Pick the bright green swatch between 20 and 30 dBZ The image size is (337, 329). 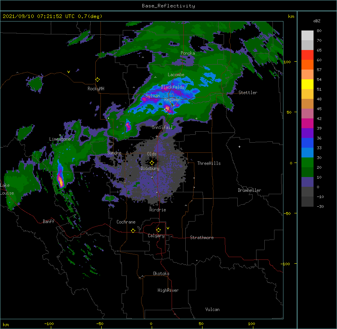pyautogui.click(x=307, y=163)
